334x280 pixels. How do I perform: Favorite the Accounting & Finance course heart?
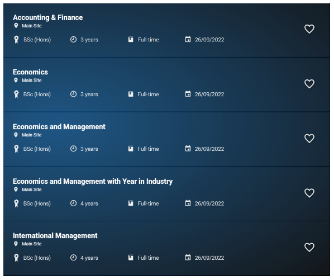click(309, 29)
